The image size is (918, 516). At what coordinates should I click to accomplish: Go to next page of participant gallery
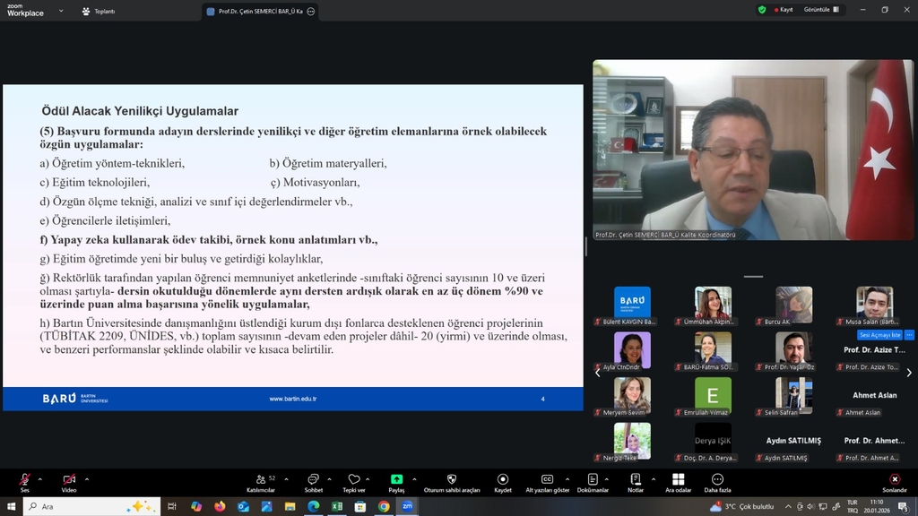coord(908,373)
